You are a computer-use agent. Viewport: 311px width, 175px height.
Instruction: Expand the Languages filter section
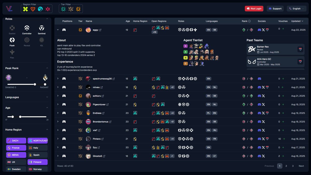[x=47, y=97]
